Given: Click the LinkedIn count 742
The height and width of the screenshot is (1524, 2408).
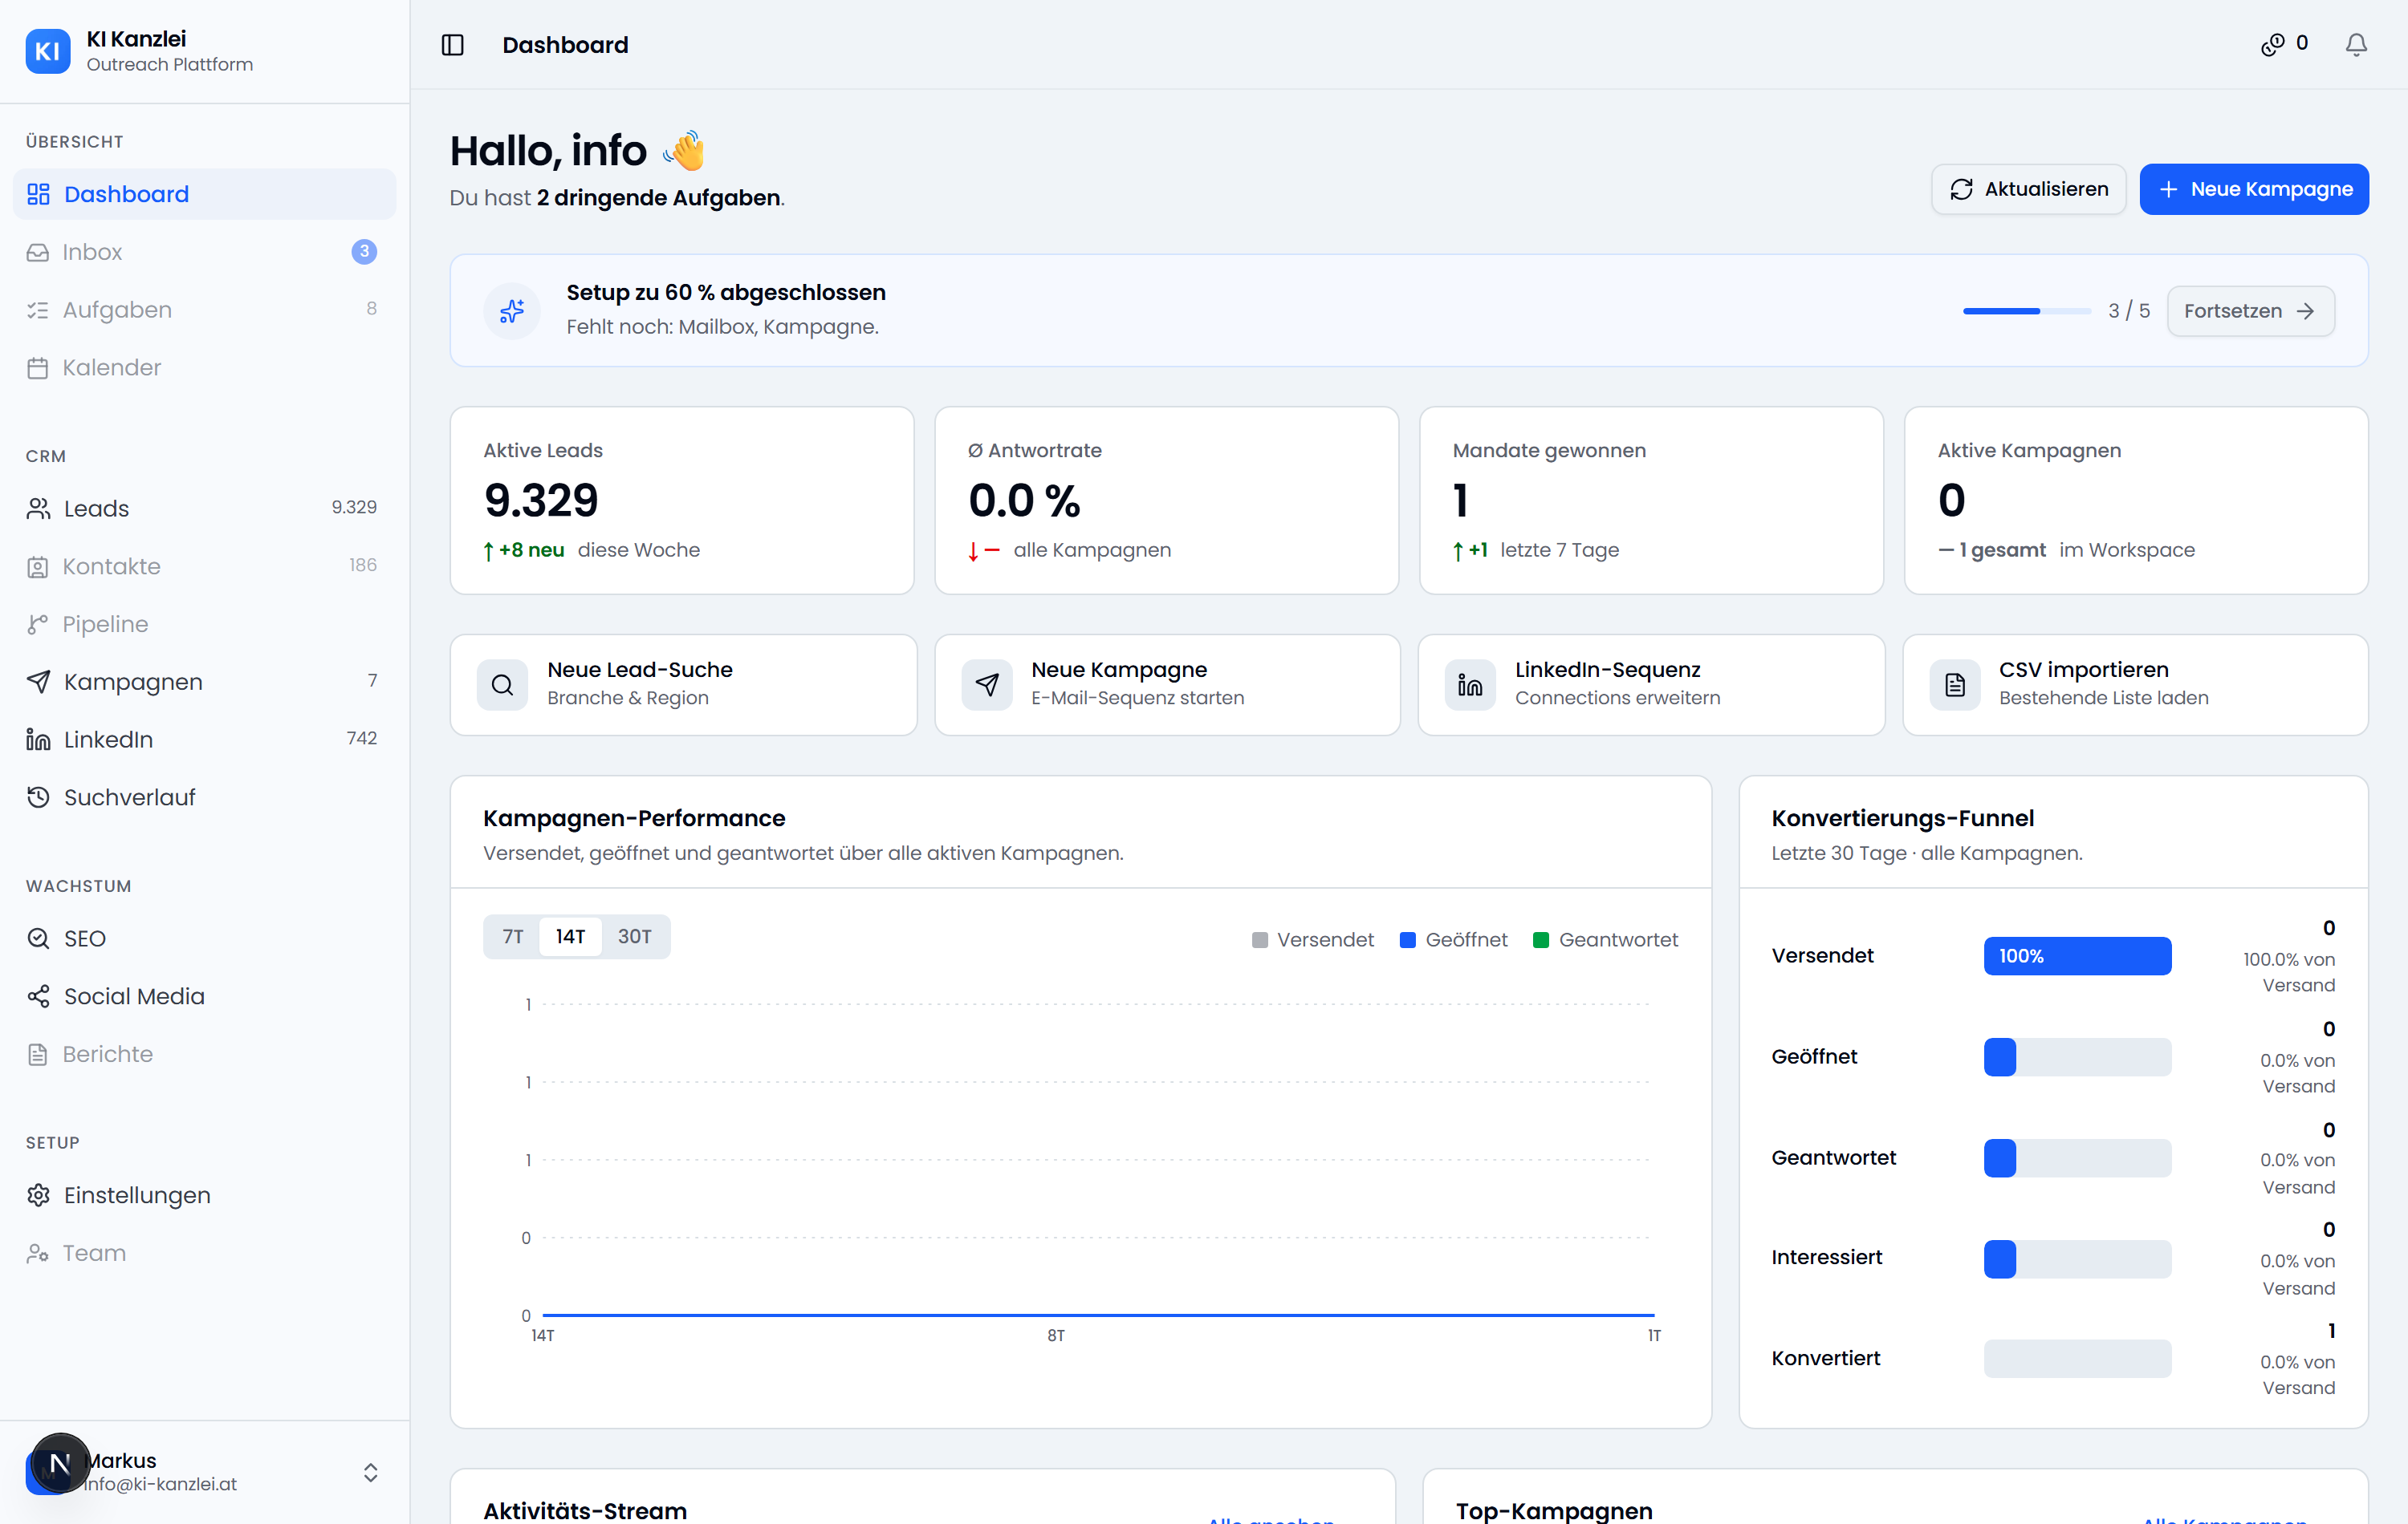Looking at the screenshot, I should pyautogui.click(x=361, y=739).
